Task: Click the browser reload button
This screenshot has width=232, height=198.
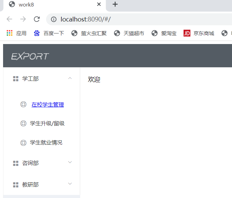Action: click(x=37, y=19)
